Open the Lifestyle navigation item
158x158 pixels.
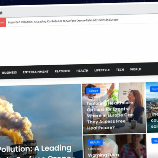[102, 70]
